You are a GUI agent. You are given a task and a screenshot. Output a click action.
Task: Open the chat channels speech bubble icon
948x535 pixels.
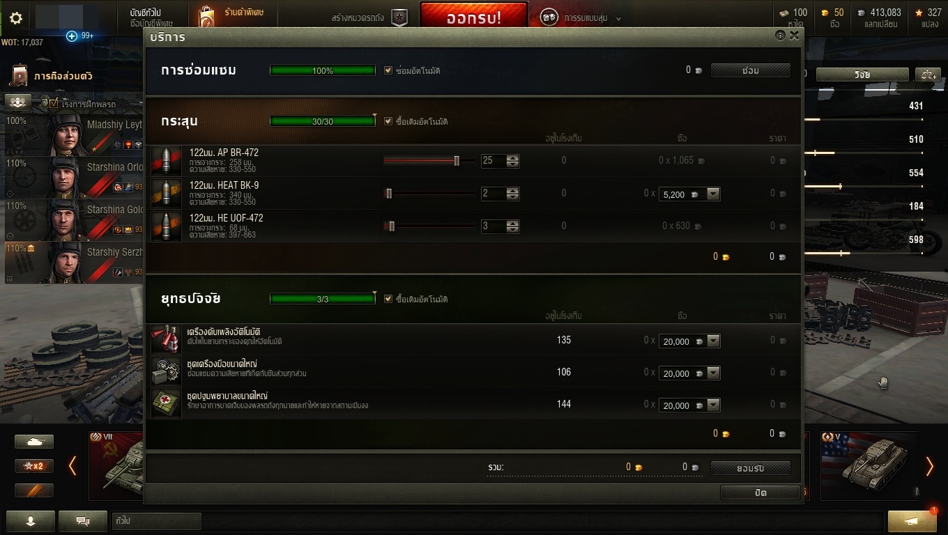coord(83,520)
